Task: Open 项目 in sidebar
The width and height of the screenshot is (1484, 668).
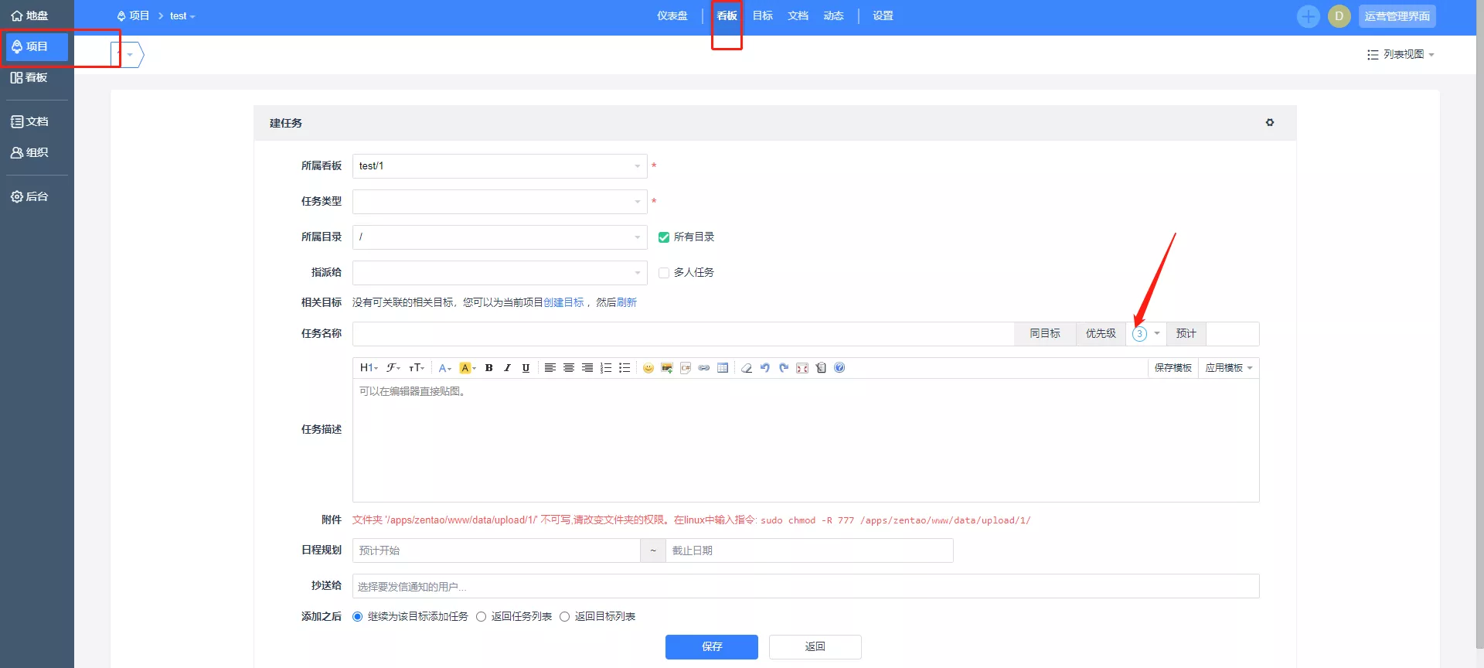Action: 37,47
